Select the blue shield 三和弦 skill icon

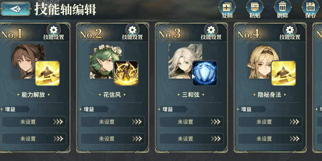point(205,73)
